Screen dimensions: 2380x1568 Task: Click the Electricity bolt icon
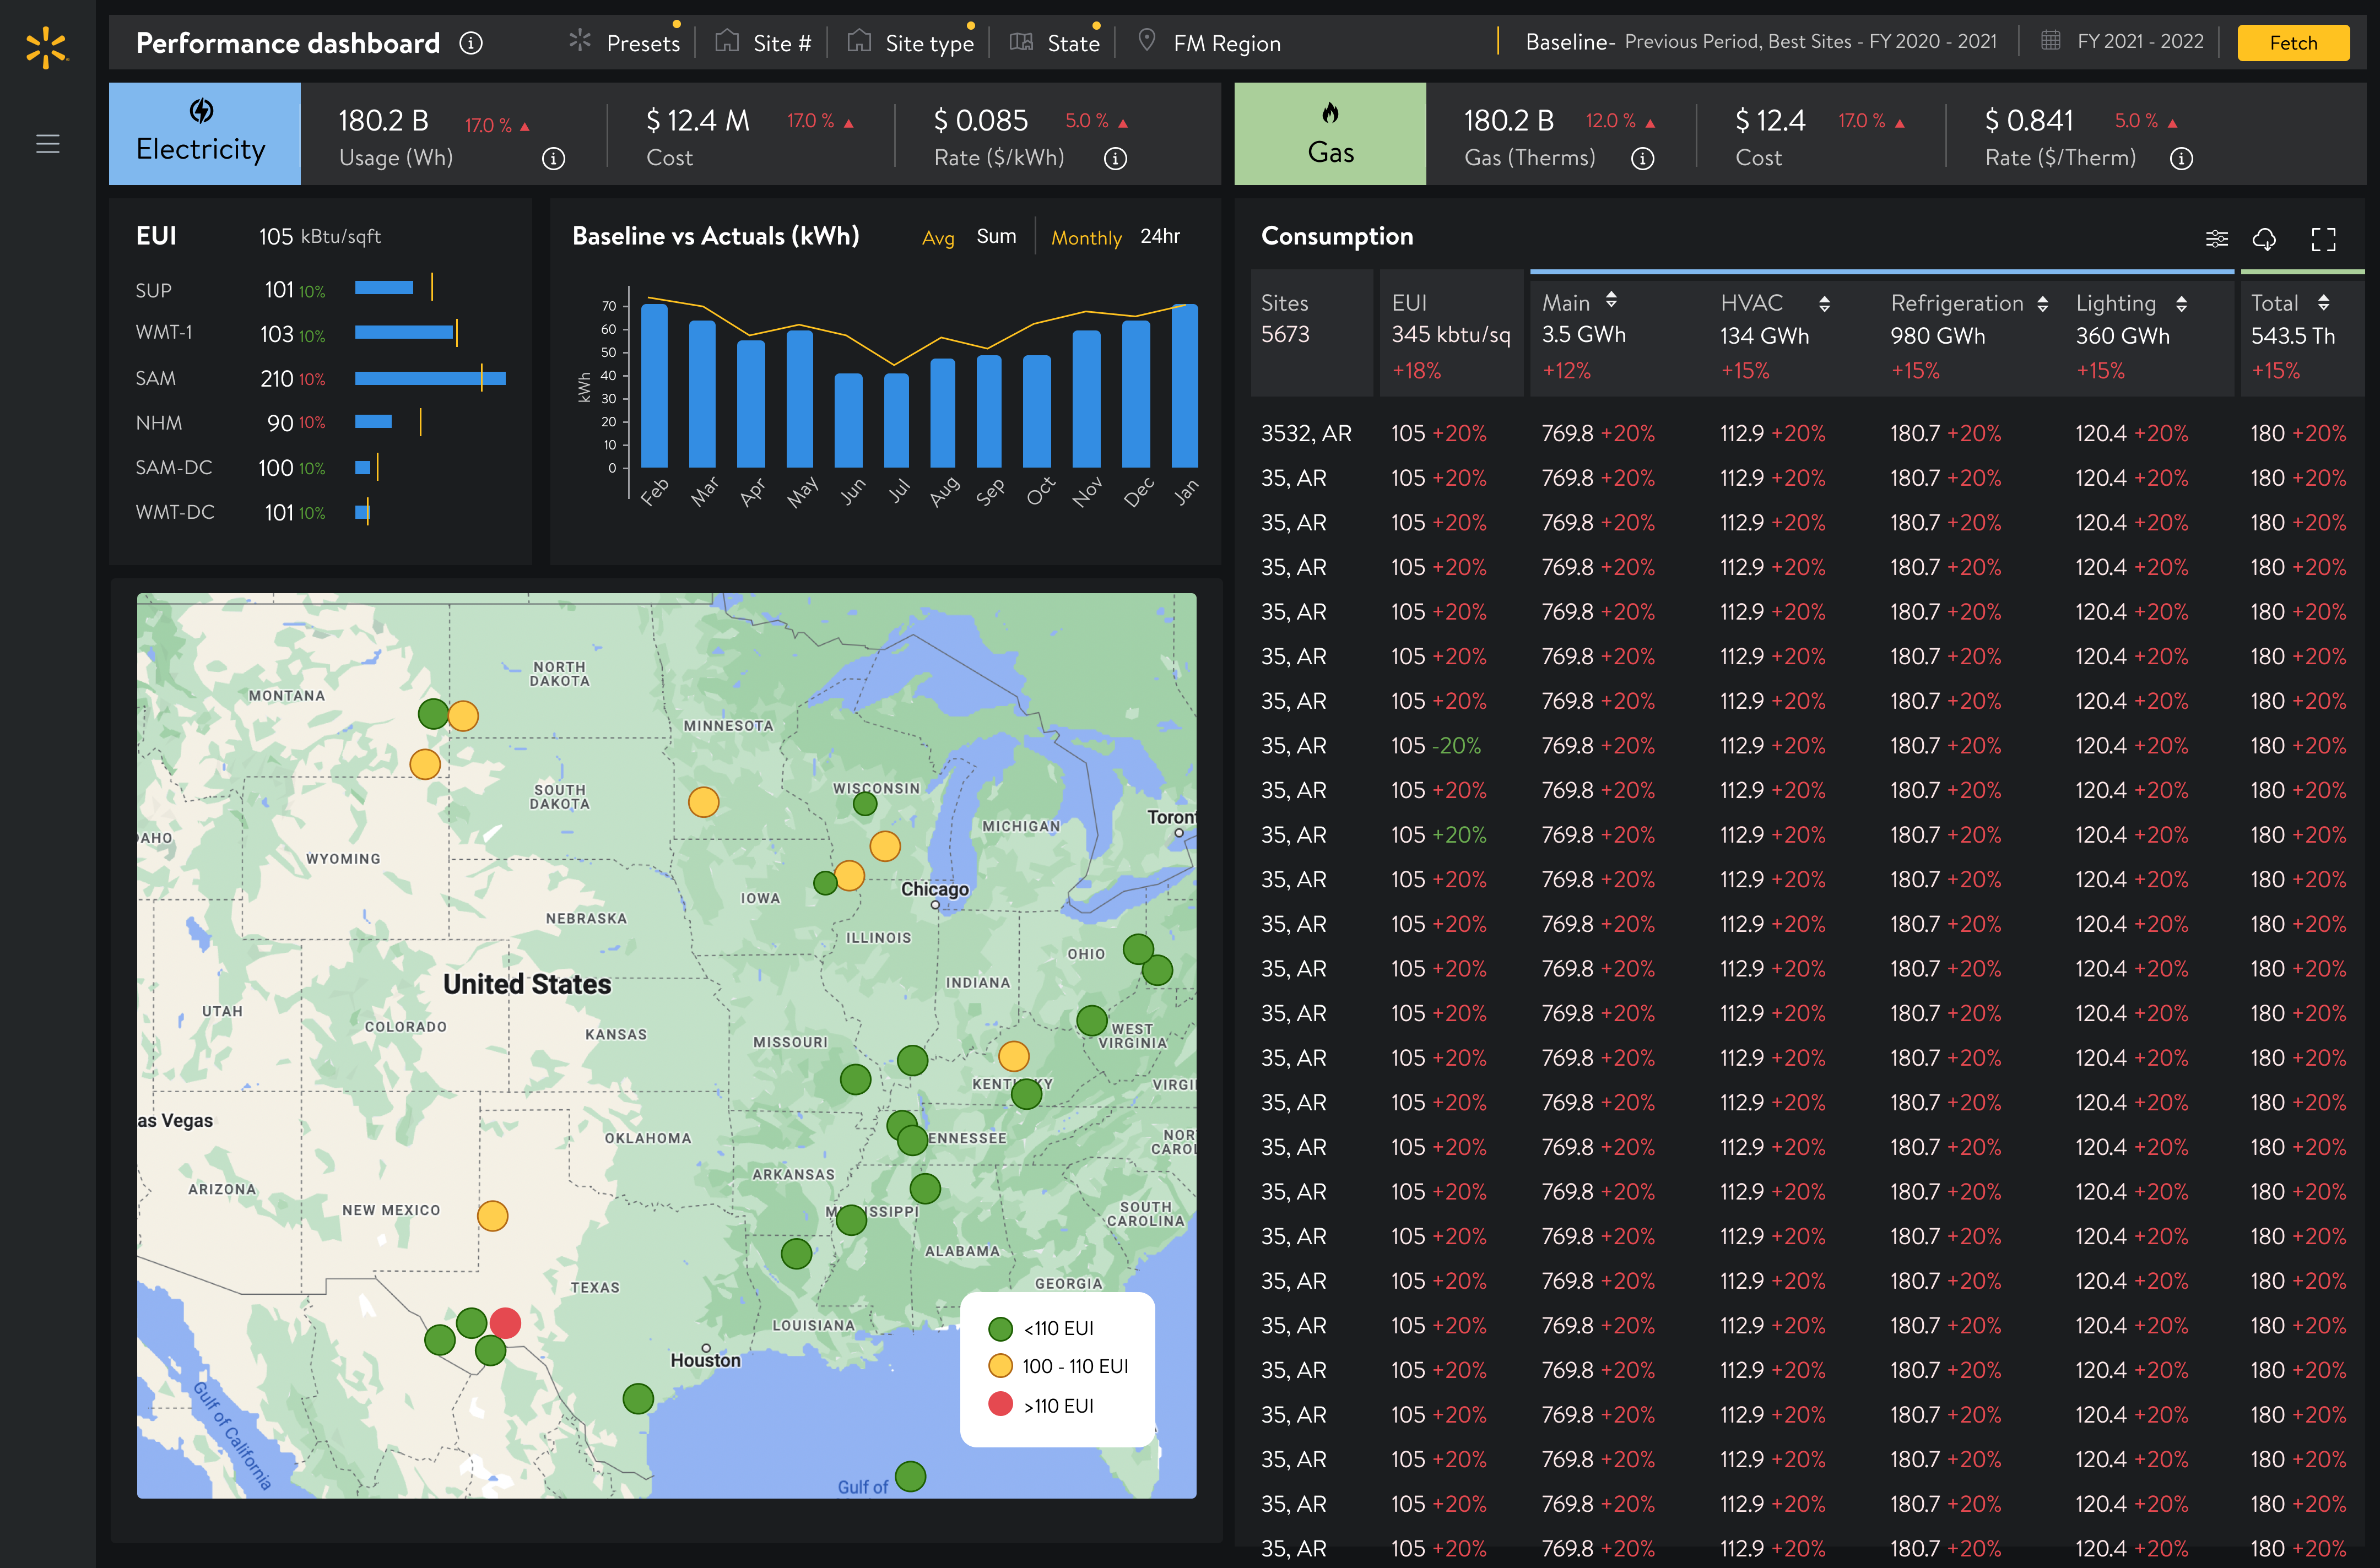click(x=202, y=110)
